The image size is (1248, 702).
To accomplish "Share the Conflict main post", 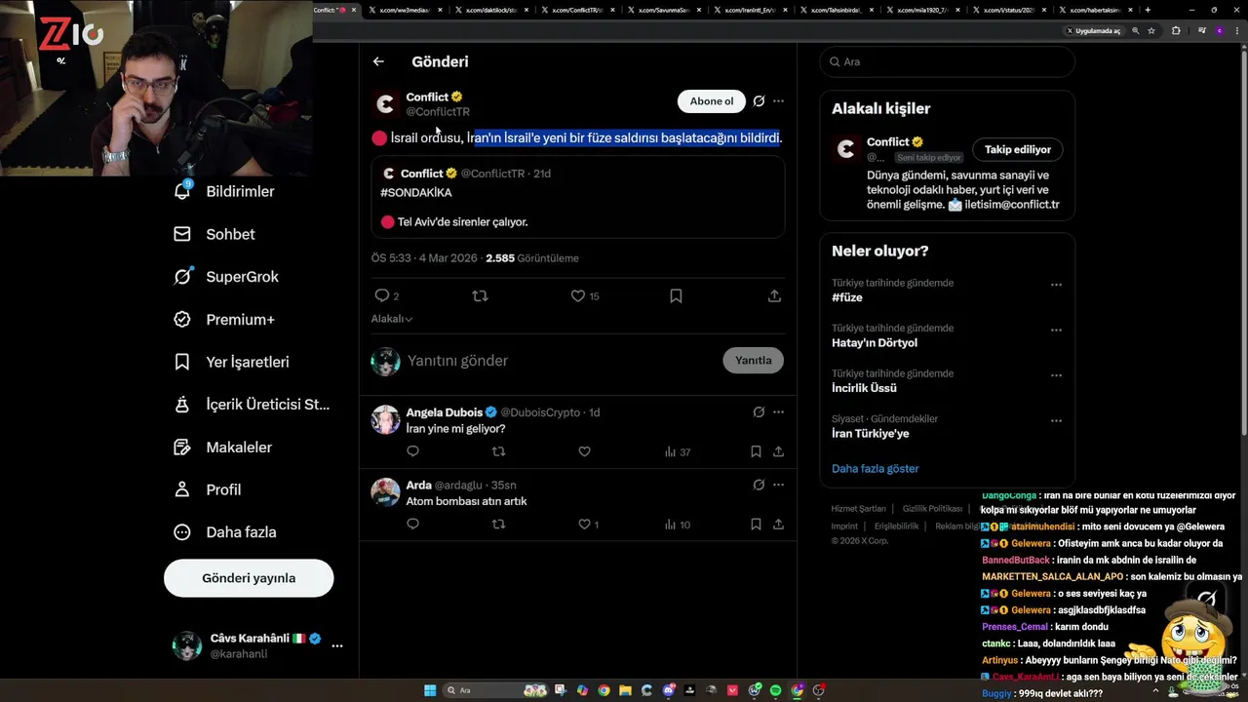I will coord(774,295).
